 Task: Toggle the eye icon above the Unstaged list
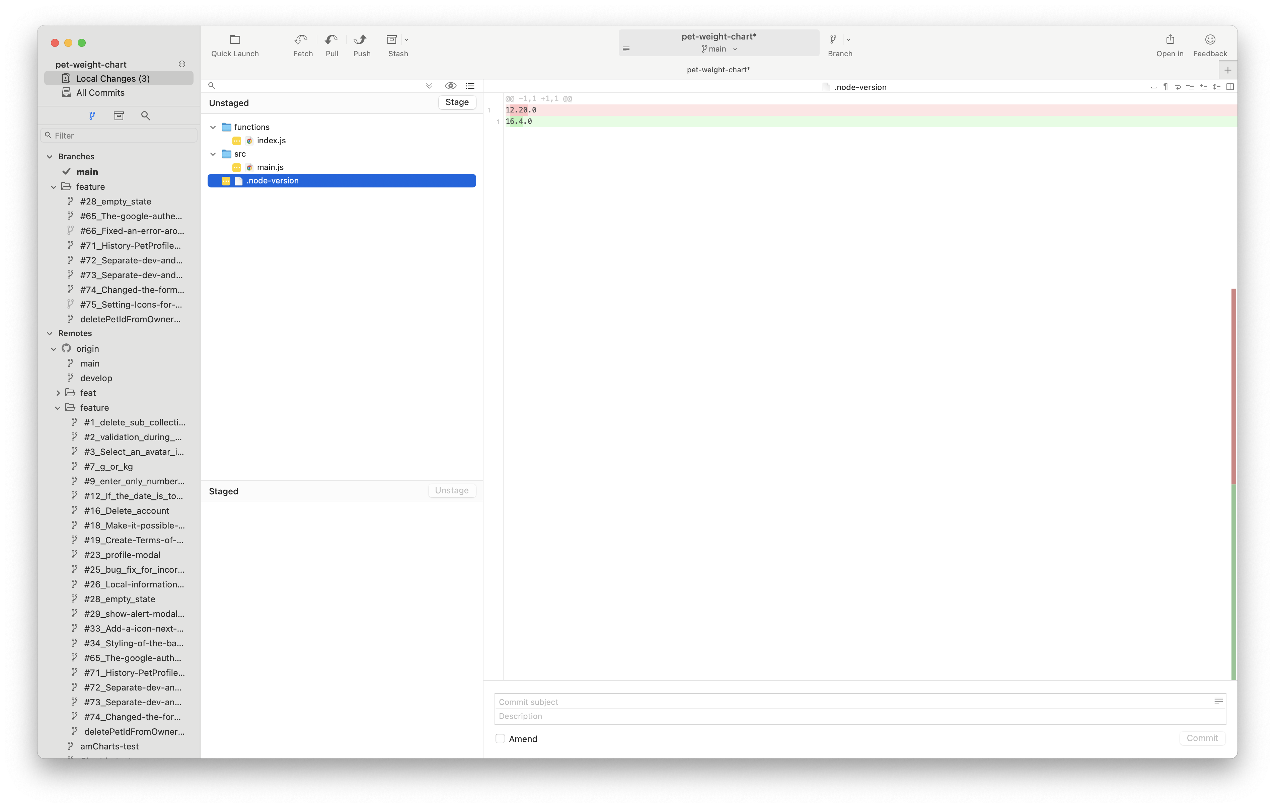[451, 86]
